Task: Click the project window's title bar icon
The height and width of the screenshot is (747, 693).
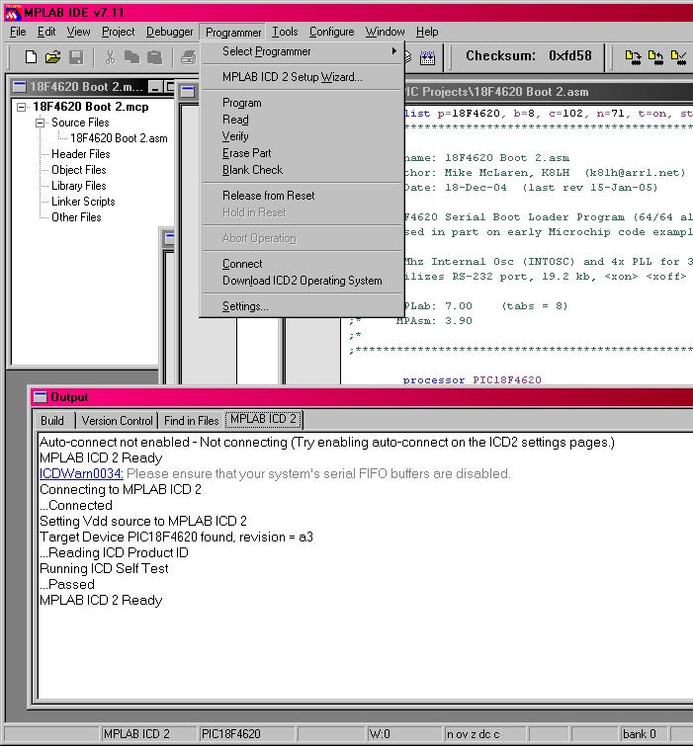Action: click(x=20, y=87)
